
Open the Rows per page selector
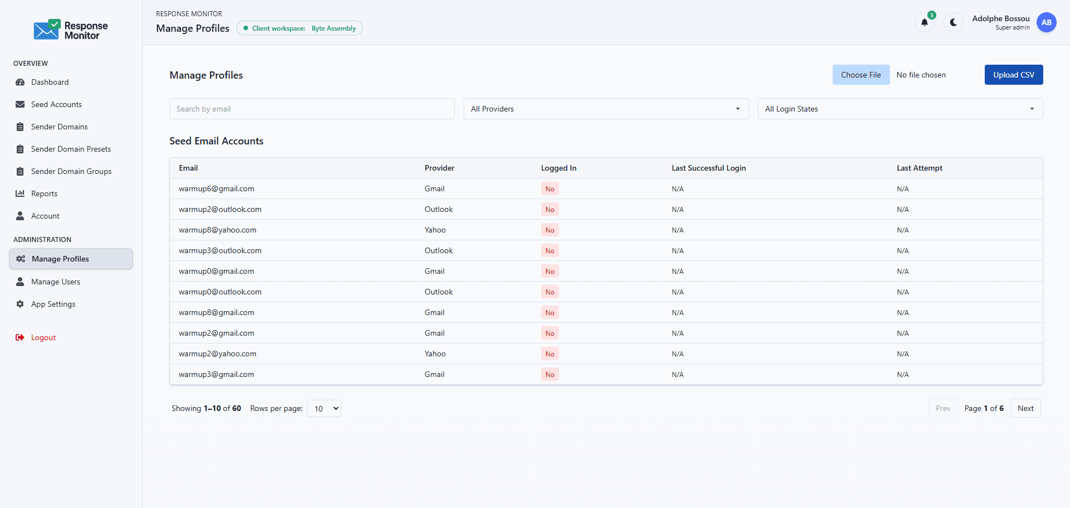tap(323, 408)
